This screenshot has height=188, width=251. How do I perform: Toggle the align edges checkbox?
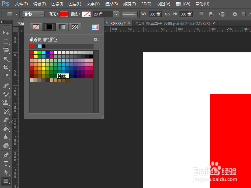coord(243,14)
